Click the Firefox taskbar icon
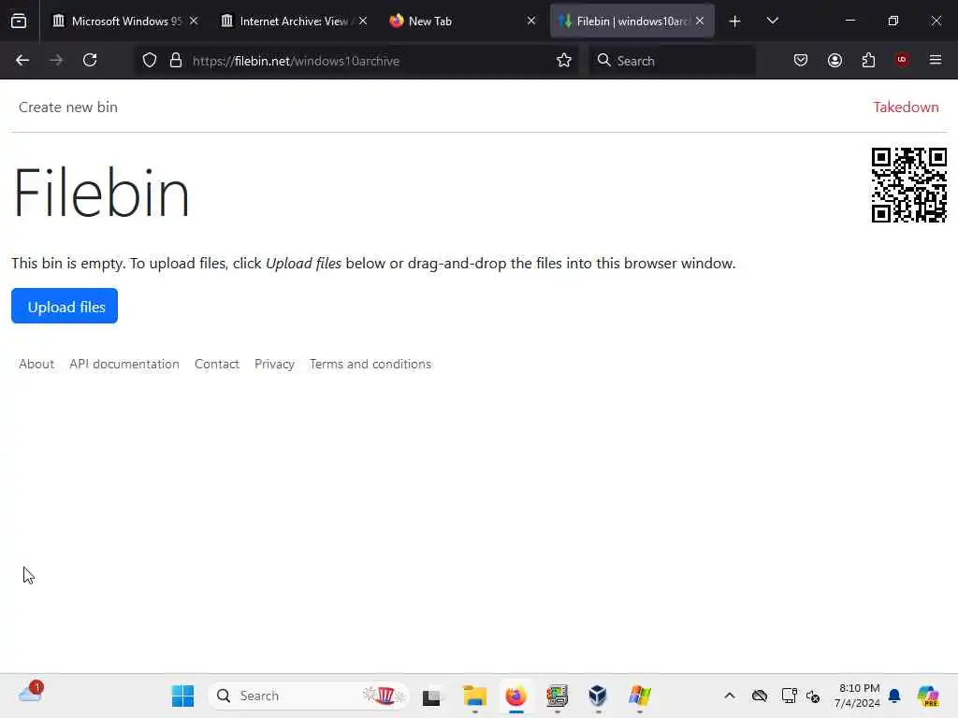The width and height of the screenshot is (958, 718). (516, 696)
